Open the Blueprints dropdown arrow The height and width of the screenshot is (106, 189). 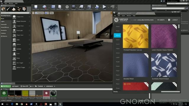pyautogui.click(x=85, y=8)
